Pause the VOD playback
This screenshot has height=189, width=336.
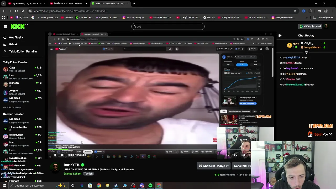tap(55, 155)
